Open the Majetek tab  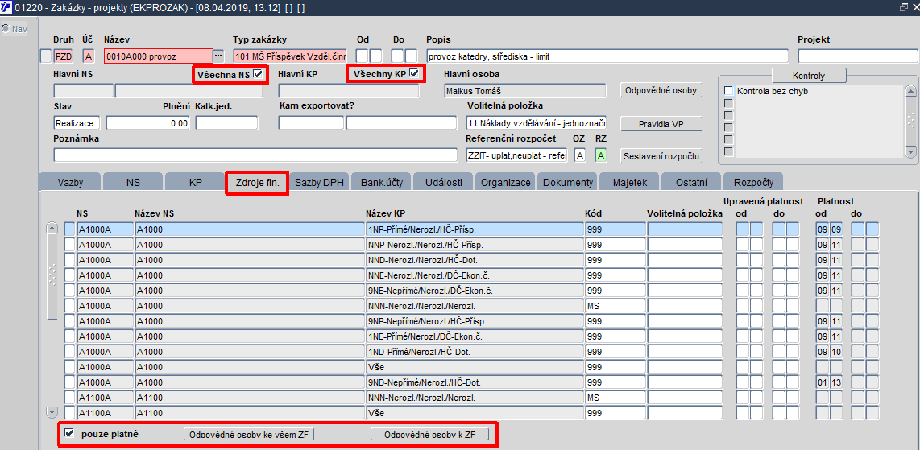[629, 182]
